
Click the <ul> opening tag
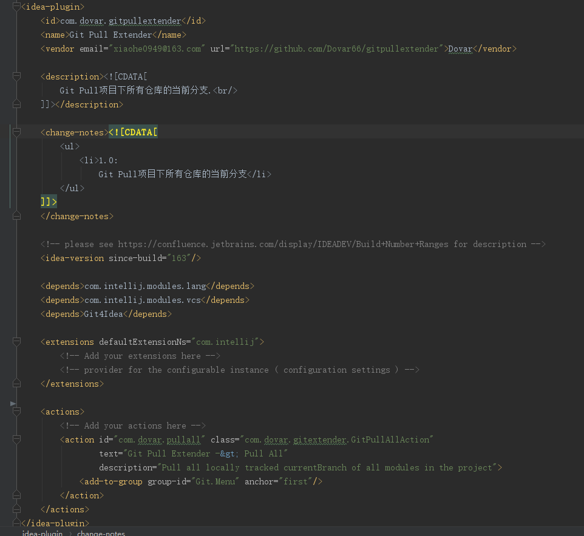[70, 146]
